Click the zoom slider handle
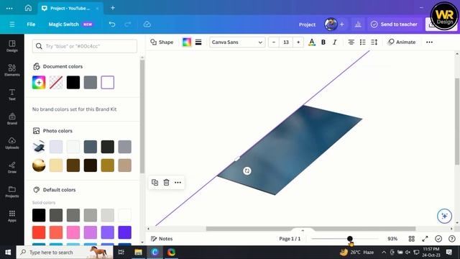This screenshot has width=460, height=259. (350, 239)
